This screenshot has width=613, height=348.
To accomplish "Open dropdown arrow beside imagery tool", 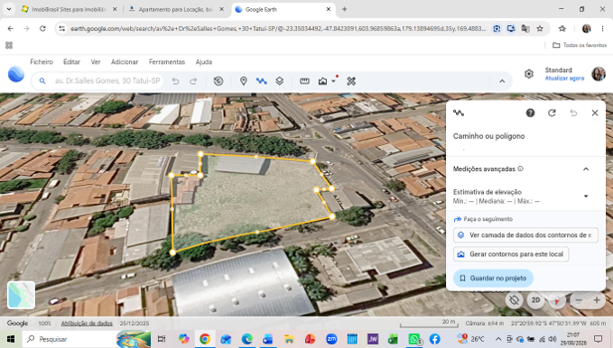I will pos(333,81).
